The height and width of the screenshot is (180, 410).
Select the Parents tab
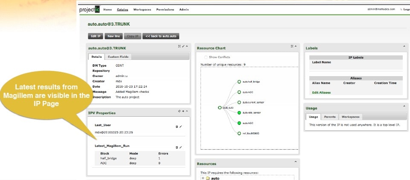click(x=330, y=117)
